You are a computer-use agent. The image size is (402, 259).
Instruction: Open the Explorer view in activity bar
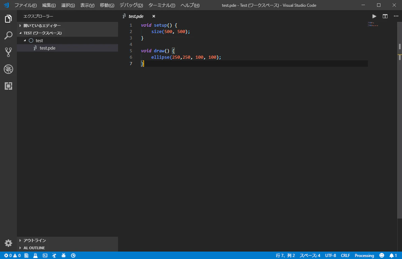click(8, 19)
